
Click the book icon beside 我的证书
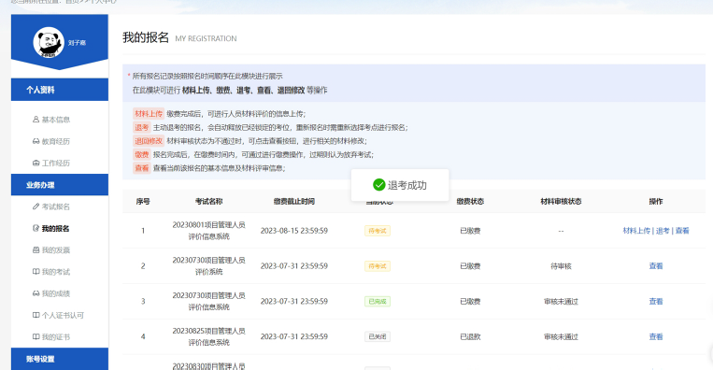36,336
